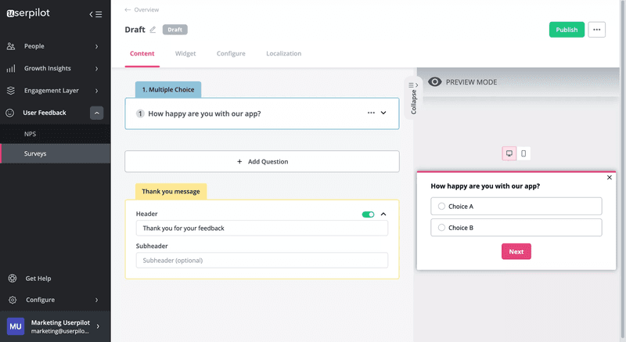The height and width of the screenshot is (342, 626).
Task: Click the back arrow beside Overview
Action: (128, 9)
